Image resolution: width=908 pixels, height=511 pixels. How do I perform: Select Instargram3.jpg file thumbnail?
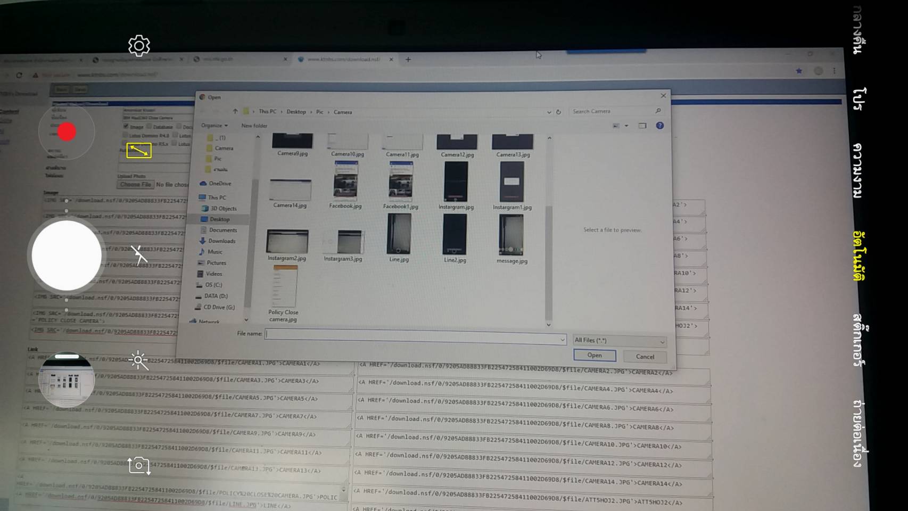[343, 245]
